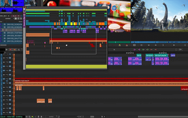Click the up-arrow icon in the bottom bar

click(41, 116)
